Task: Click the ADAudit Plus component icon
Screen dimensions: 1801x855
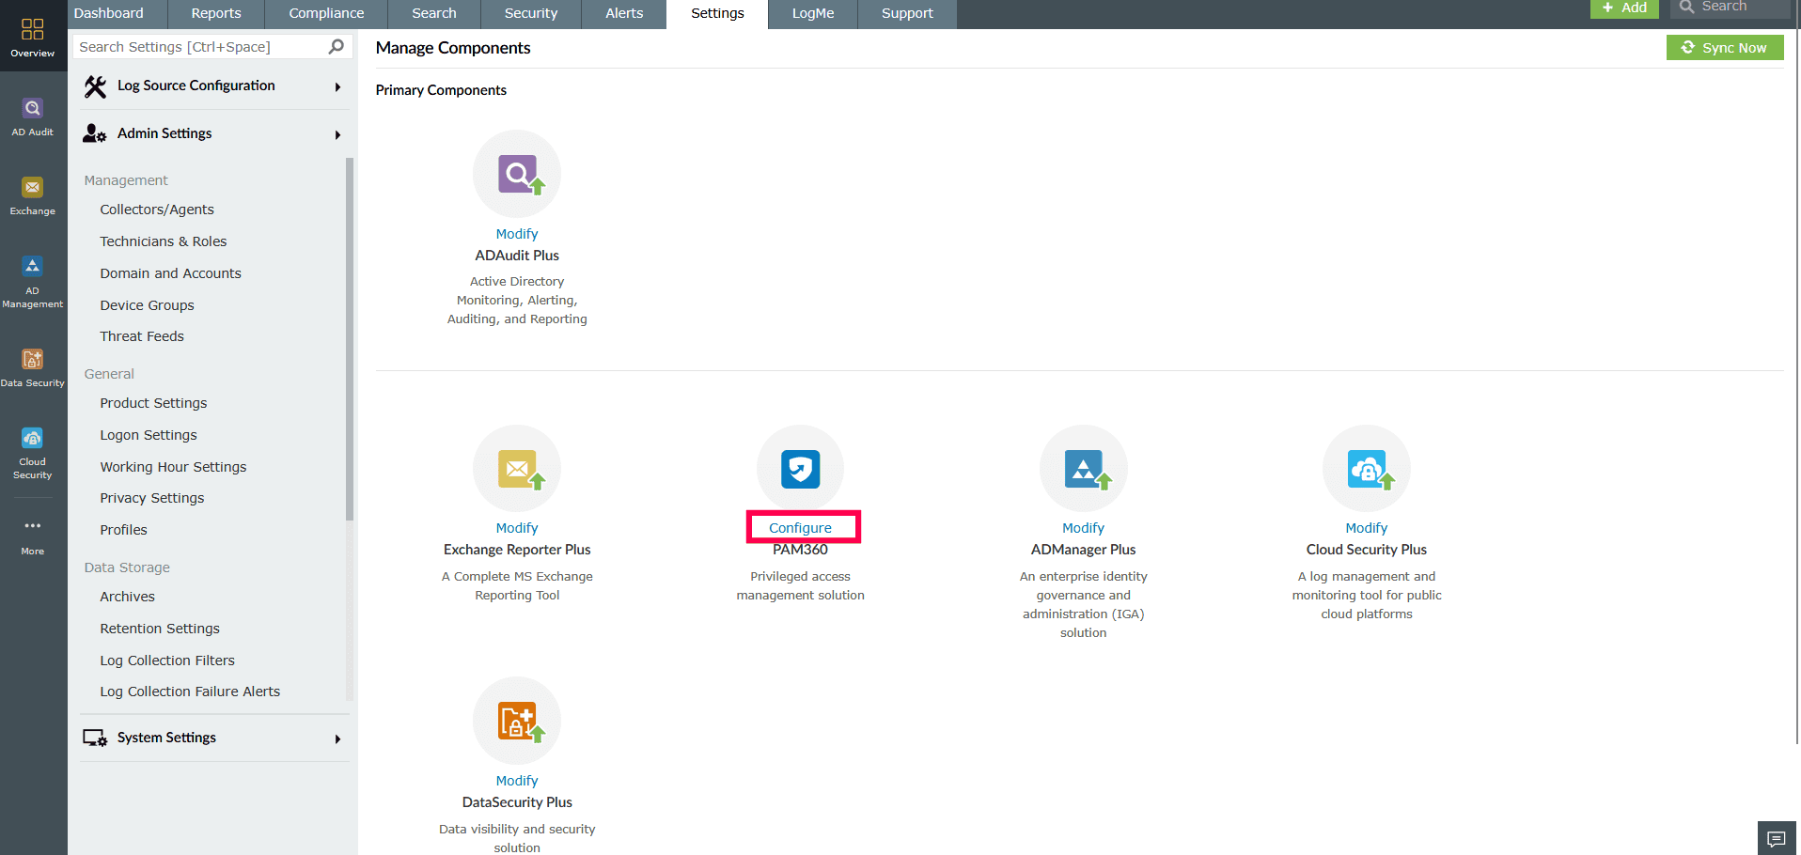Action: (516, 174)
